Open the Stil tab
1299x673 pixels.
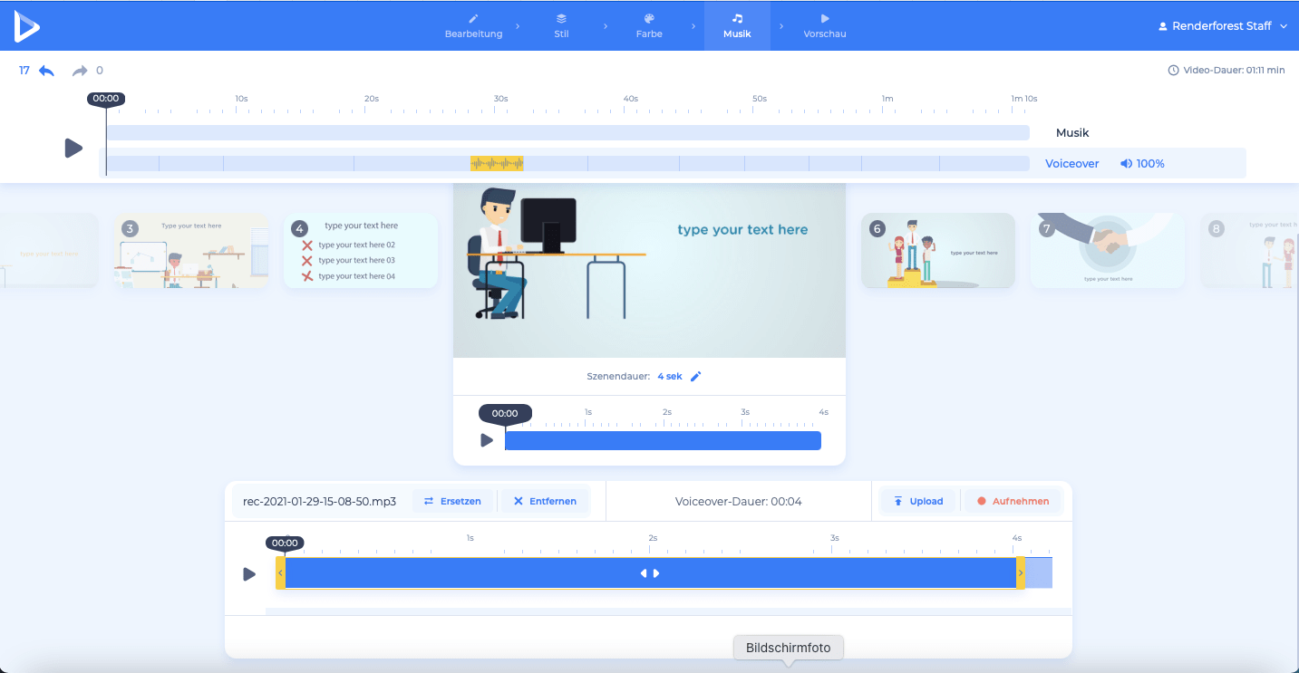(x=561, y=25)
